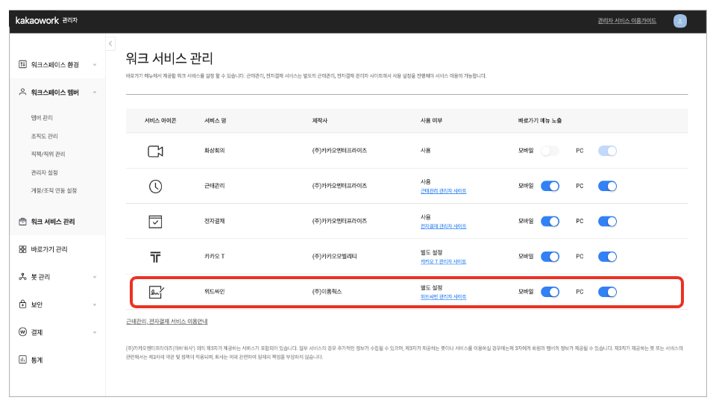Switch off 카카오 T PC toggle

pos(607,256)
